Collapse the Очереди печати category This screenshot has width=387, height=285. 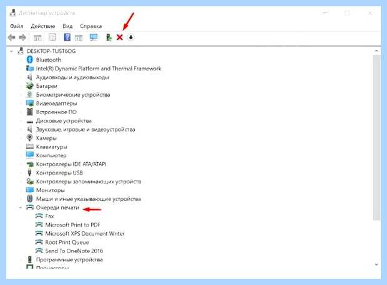pyautogui.click(x=21, y=208)
